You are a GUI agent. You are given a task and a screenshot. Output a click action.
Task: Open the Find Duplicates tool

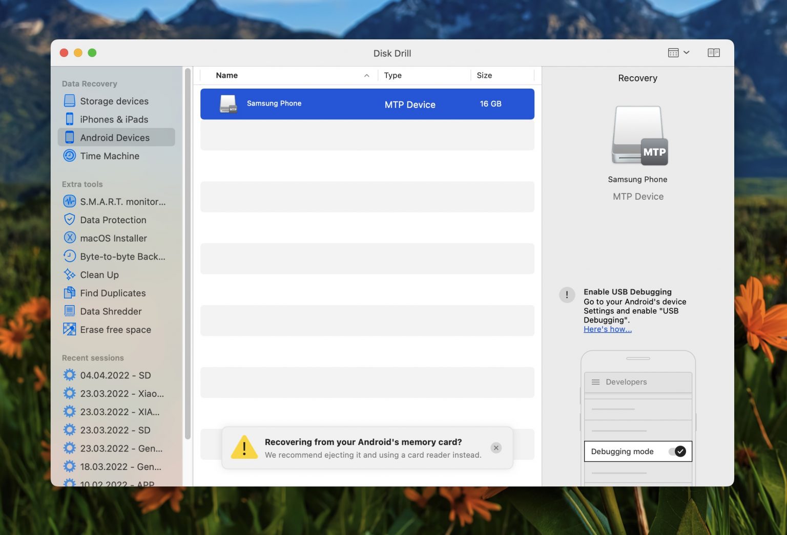112,293
